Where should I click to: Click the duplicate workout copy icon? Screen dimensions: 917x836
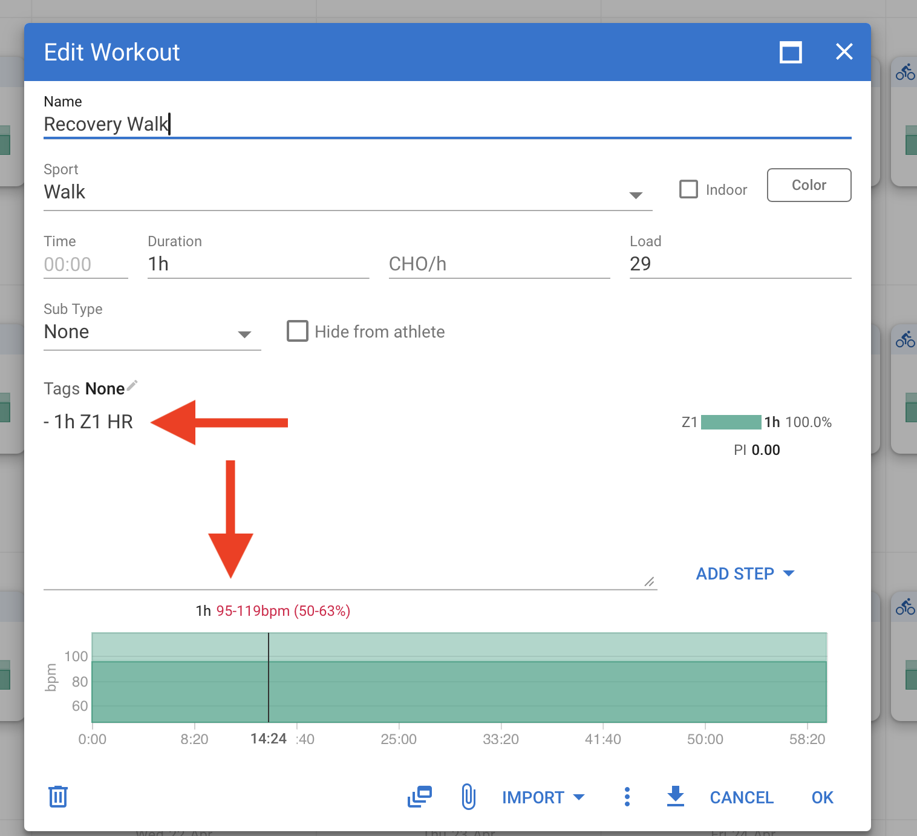[x=420, y=797]
